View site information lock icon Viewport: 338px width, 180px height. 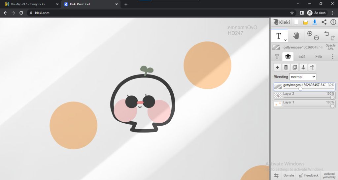coord(31,13)
